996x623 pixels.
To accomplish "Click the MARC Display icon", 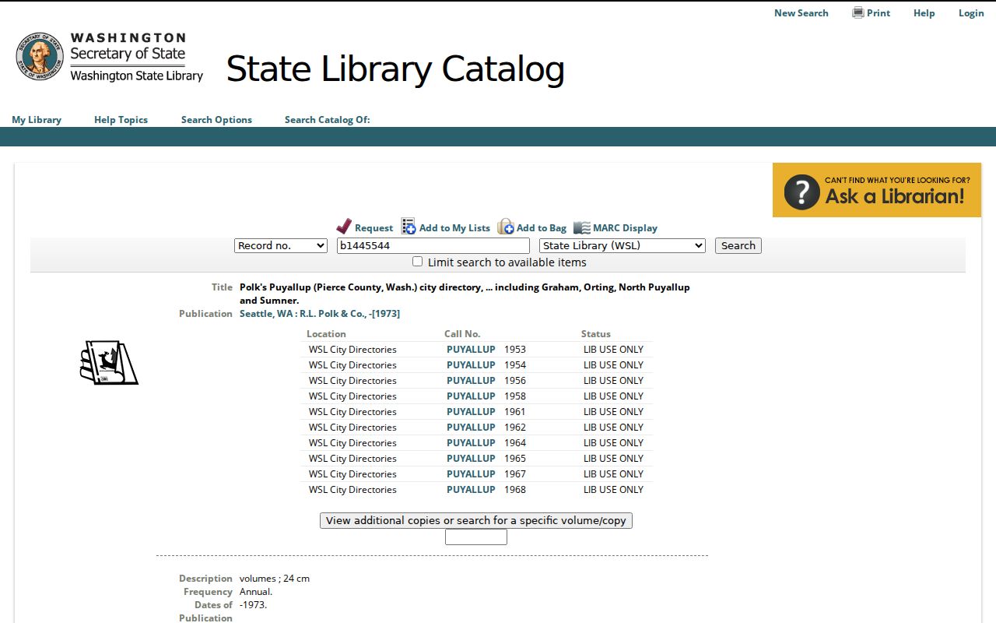I will 582,227.
